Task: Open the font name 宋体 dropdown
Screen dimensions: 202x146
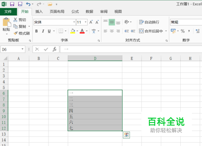Action: (74, 22)
